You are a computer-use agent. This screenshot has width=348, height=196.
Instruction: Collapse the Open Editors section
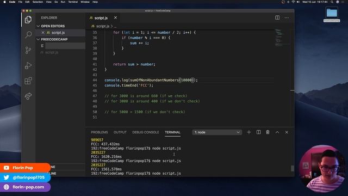(x=53, y=26)
